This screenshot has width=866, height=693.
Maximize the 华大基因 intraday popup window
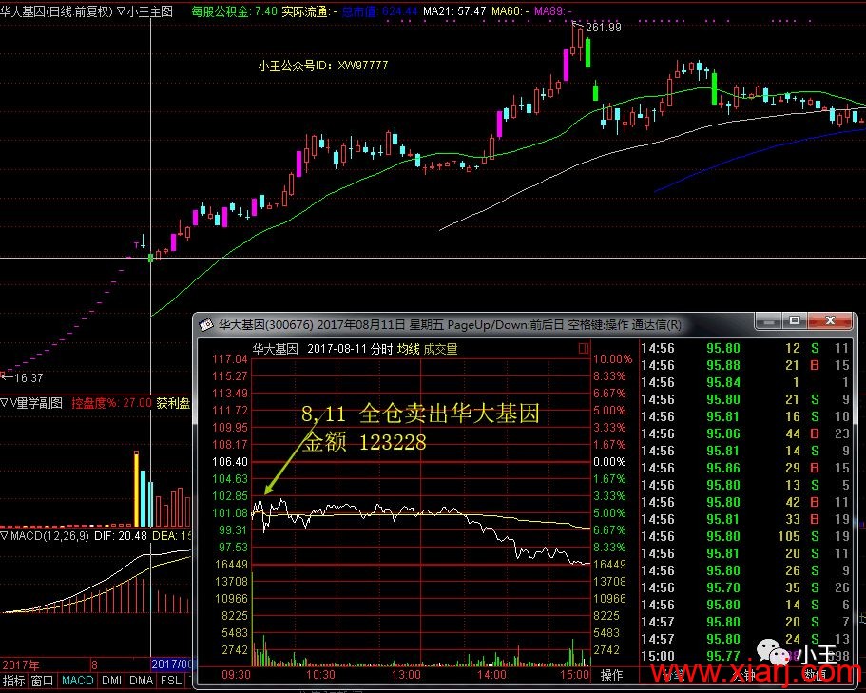click(x=795, y=320)
